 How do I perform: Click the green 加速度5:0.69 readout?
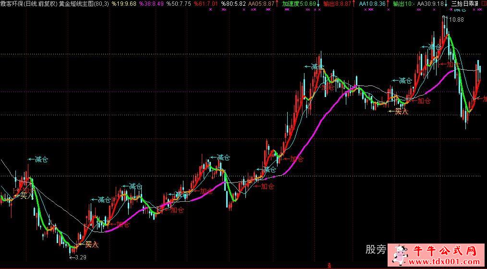(299, 3)
